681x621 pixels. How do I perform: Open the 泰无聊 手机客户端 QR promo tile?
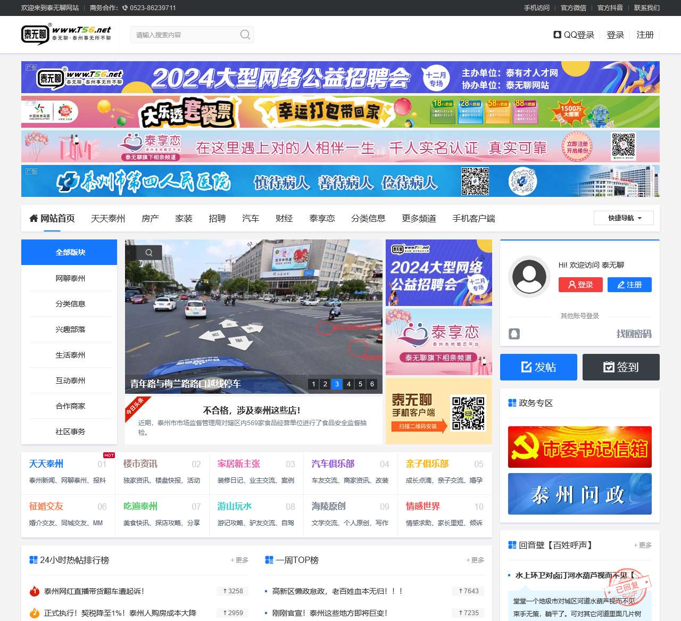coord(439,411)
